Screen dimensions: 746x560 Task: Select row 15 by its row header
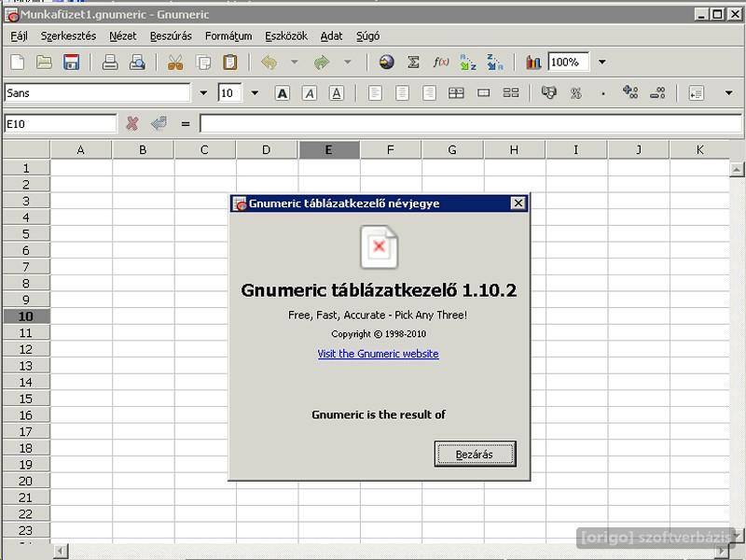point(26,399)
